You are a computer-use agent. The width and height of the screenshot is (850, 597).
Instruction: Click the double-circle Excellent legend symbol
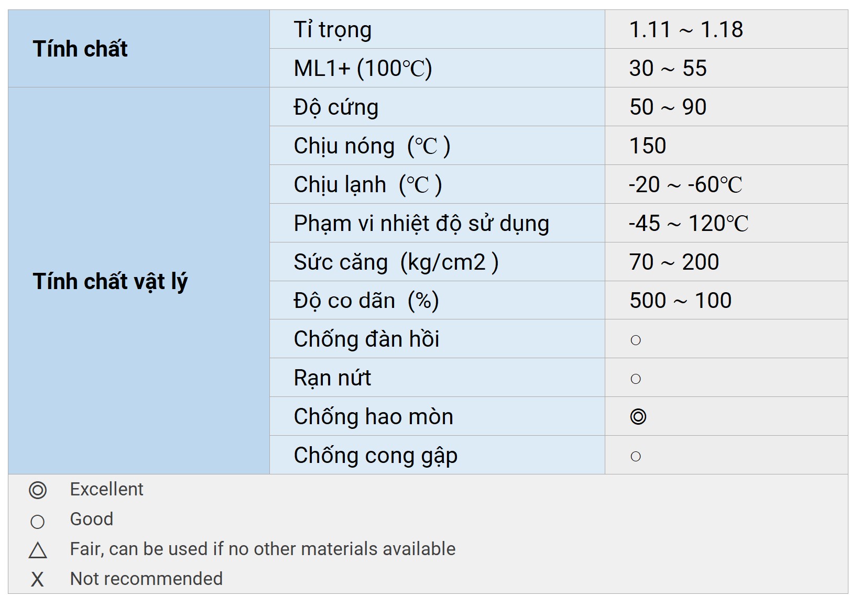[38, 490]
